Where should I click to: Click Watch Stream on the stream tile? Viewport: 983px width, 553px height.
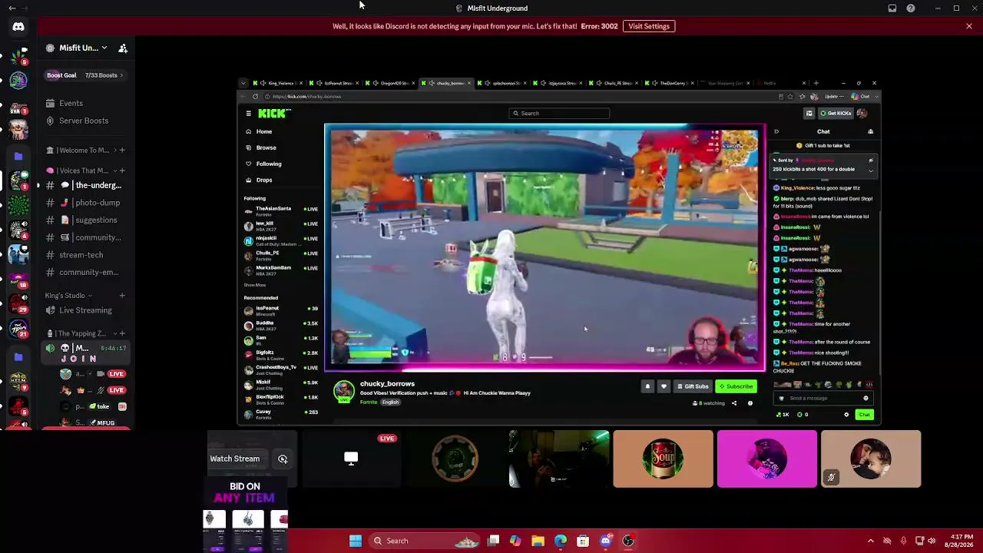(x=235, y=459)
